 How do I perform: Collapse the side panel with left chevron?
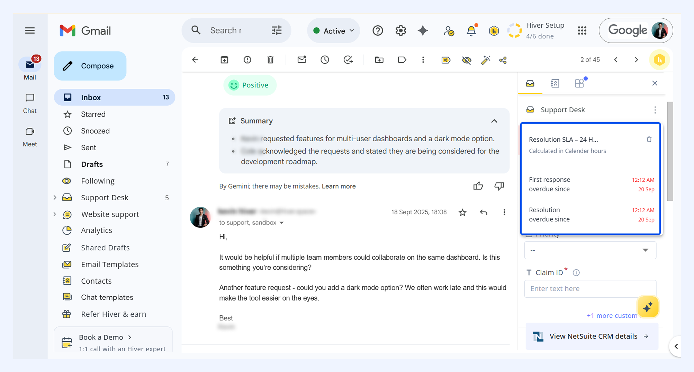(x=676, y=346)
